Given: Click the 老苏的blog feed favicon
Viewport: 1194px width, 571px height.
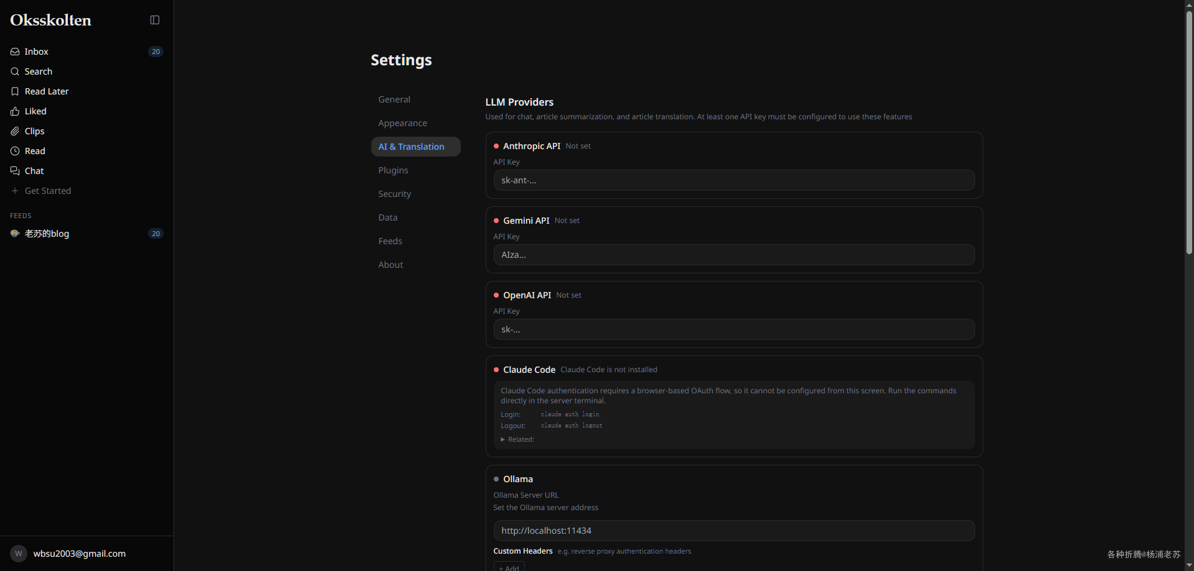Looking at the screenshot, I should 15,234.
